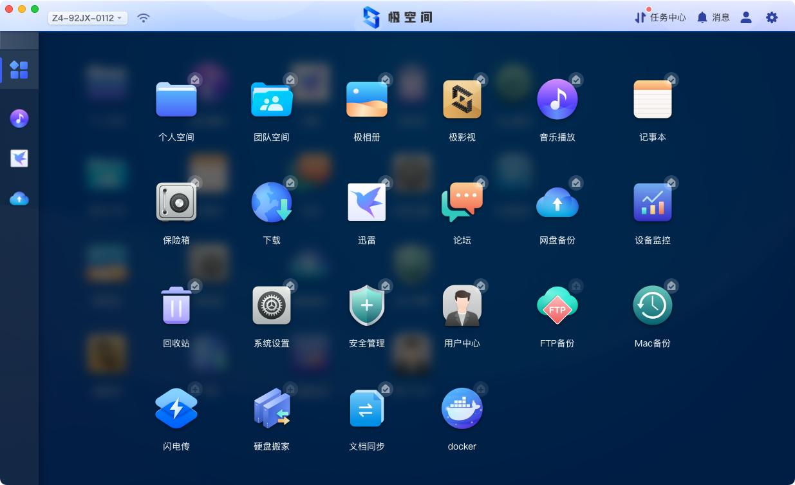Open the 消息 message panel
This screenshot has height=485, width=795.
coord(713,17)
